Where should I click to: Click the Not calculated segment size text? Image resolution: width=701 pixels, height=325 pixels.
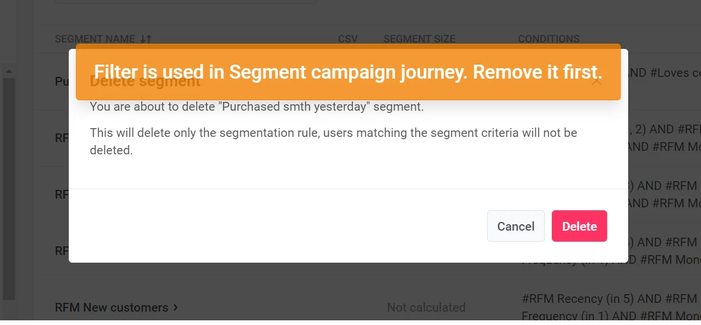click(x=426, y=308)
